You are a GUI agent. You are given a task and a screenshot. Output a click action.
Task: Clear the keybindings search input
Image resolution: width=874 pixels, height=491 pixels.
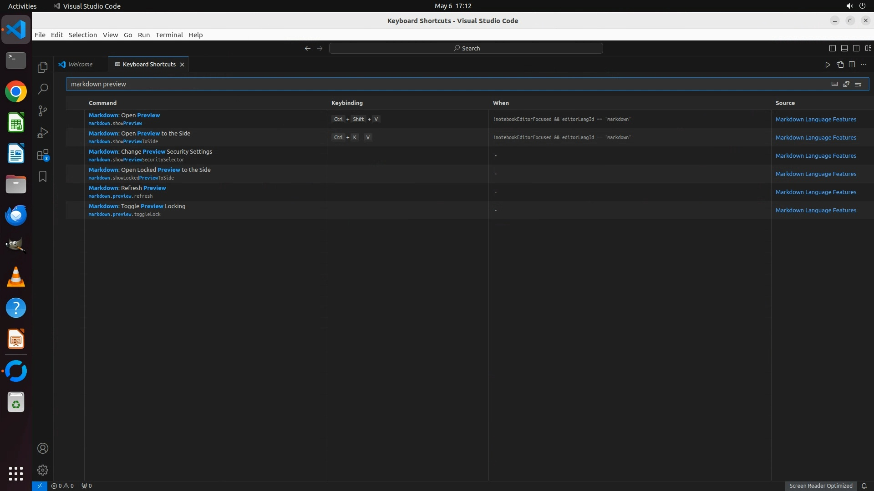858,84
